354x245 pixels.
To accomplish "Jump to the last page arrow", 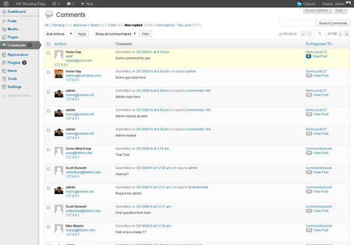I will click(x=347, y=34).
